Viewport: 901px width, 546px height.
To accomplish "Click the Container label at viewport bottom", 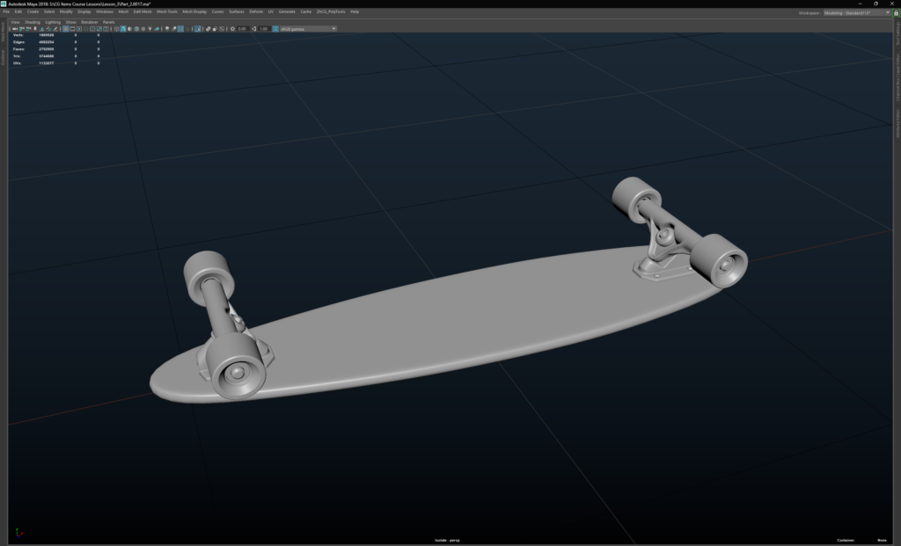I will click(846, 540).
